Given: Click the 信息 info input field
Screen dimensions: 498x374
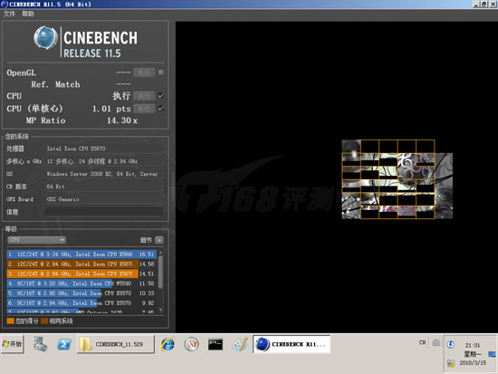Looking at the screenshot, I should point(104,212).
